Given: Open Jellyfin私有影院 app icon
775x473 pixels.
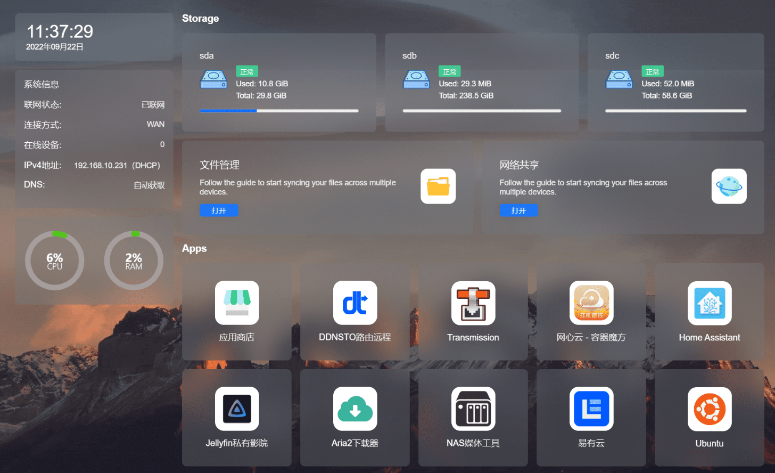Looking at the screenshot, I should pyautogui.click(x=237, y=409).
